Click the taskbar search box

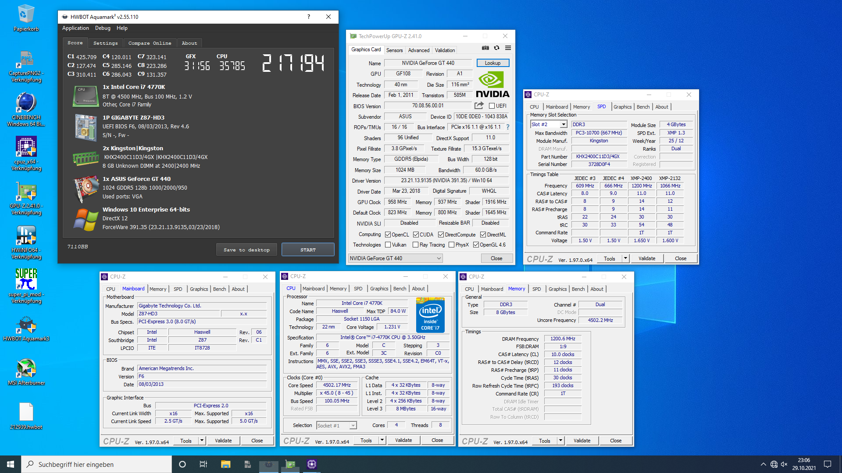96,464
